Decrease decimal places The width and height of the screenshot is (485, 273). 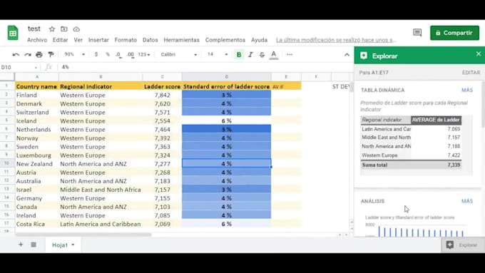[x=118, y=55]
